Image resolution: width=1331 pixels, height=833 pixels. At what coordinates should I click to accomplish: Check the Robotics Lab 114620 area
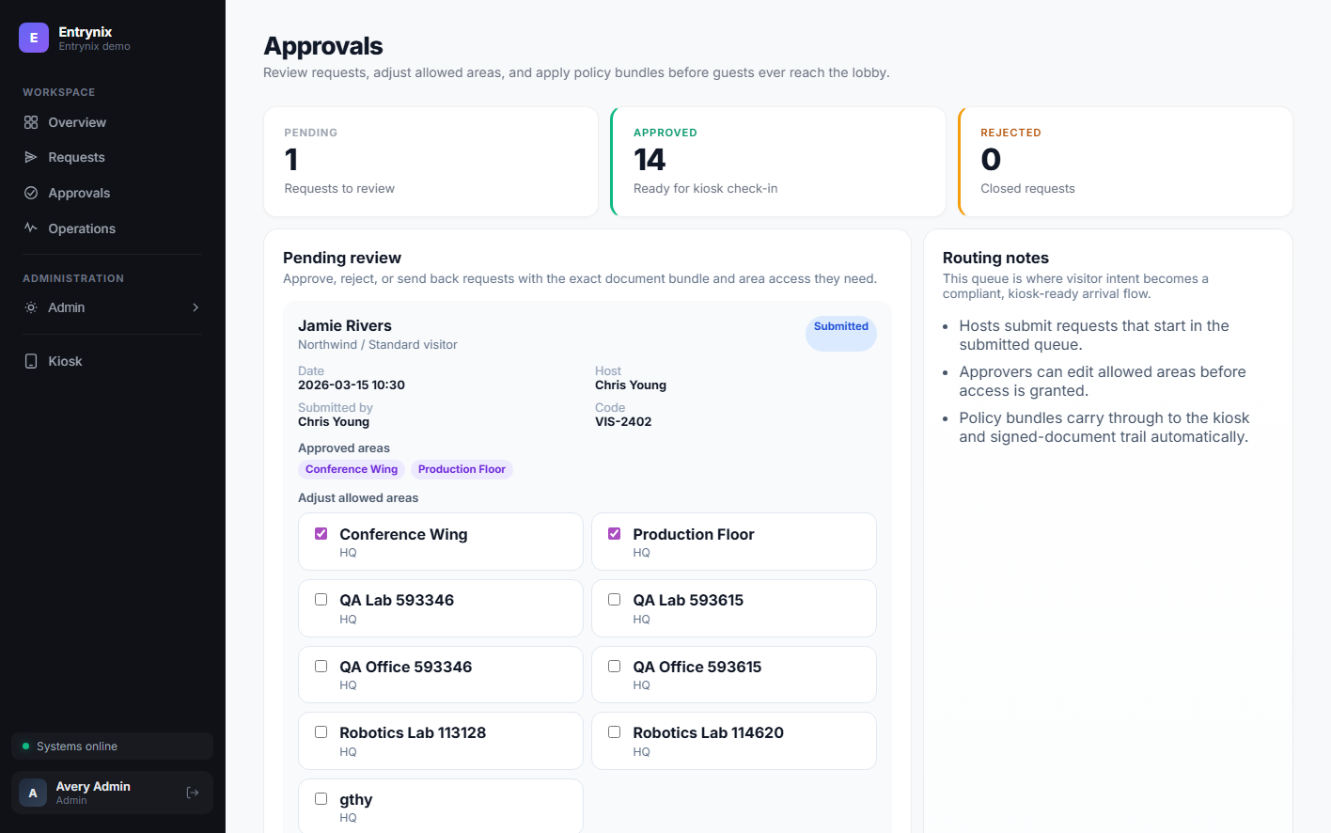tap(614, 731)
